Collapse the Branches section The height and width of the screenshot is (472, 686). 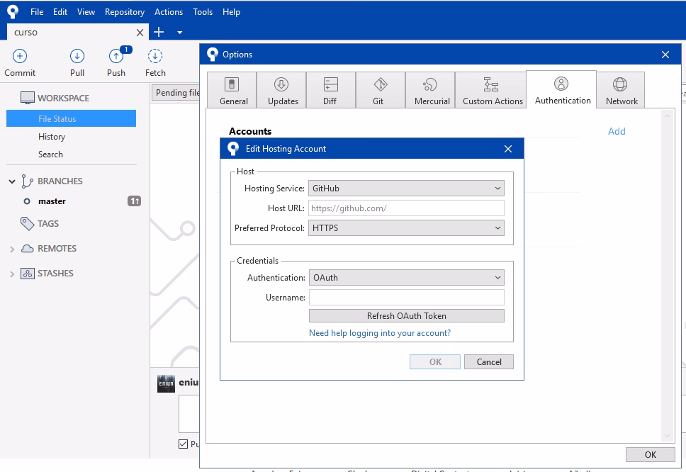click(12, 181)
